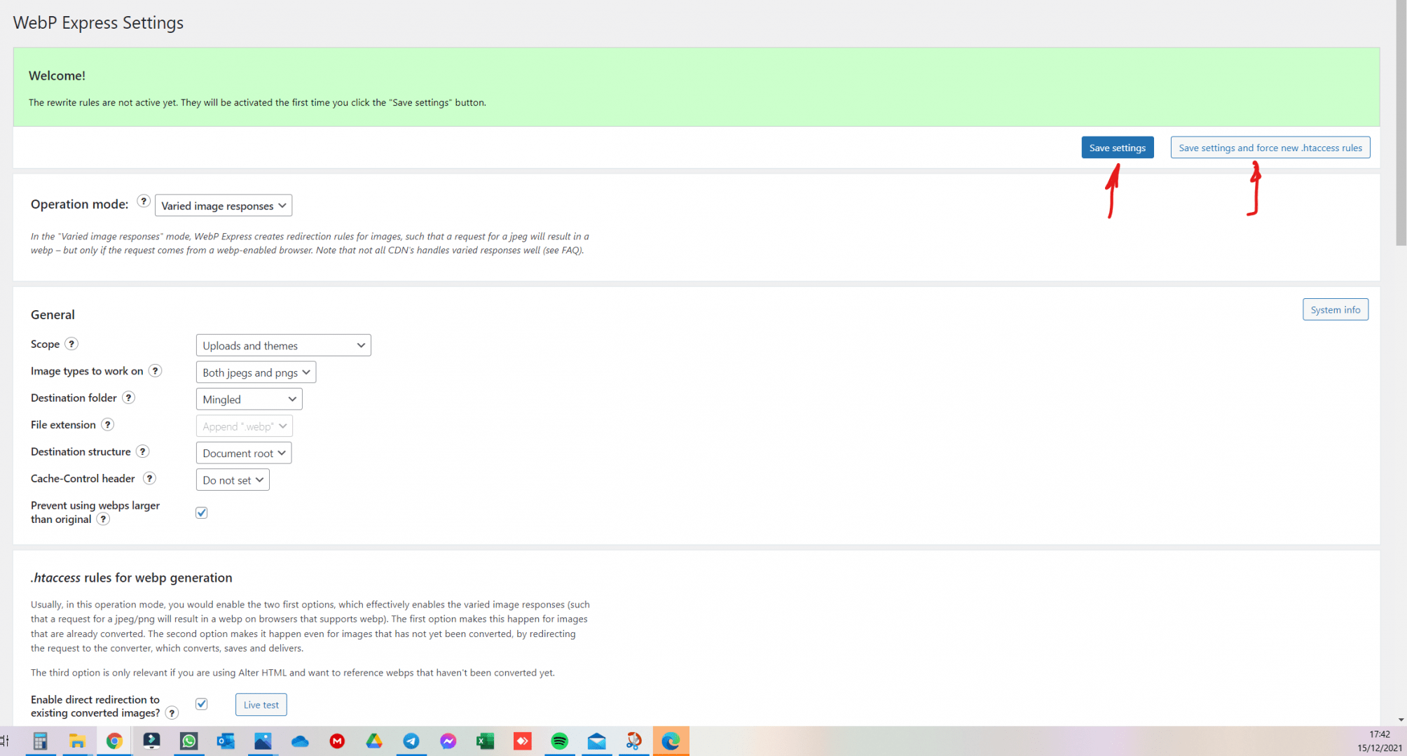The width and height of the screenshot is (1407, 756).
Task: Switch to Google Chrome in taskbar
Action: point(114,741)
